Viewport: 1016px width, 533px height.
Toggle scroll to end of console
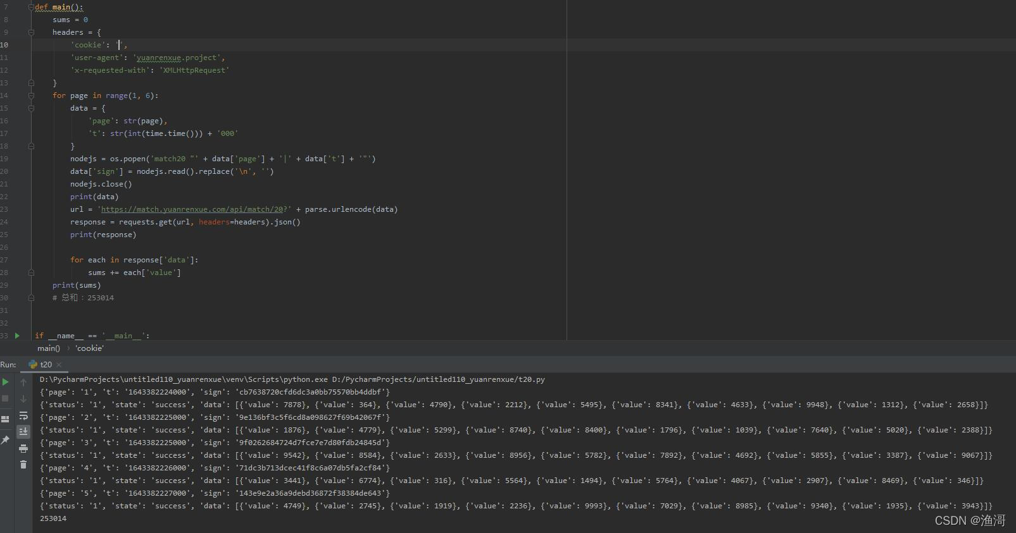(23, 431)
